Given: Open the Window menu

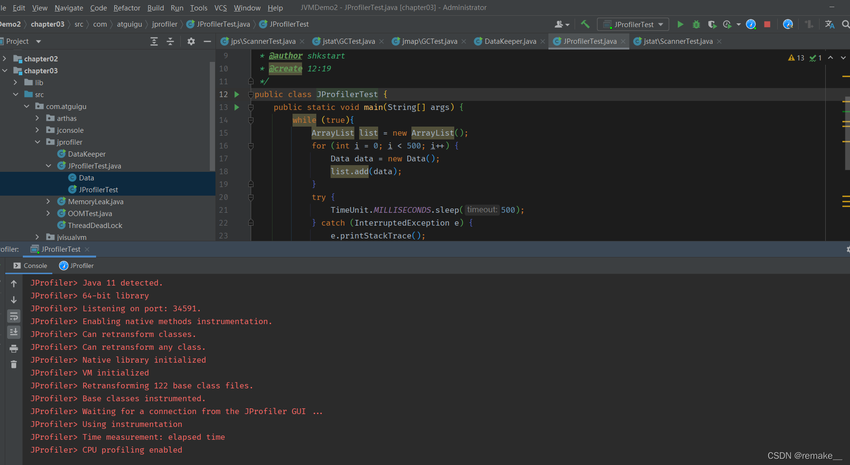Looking at the screenshot, I should coord(247,8).
